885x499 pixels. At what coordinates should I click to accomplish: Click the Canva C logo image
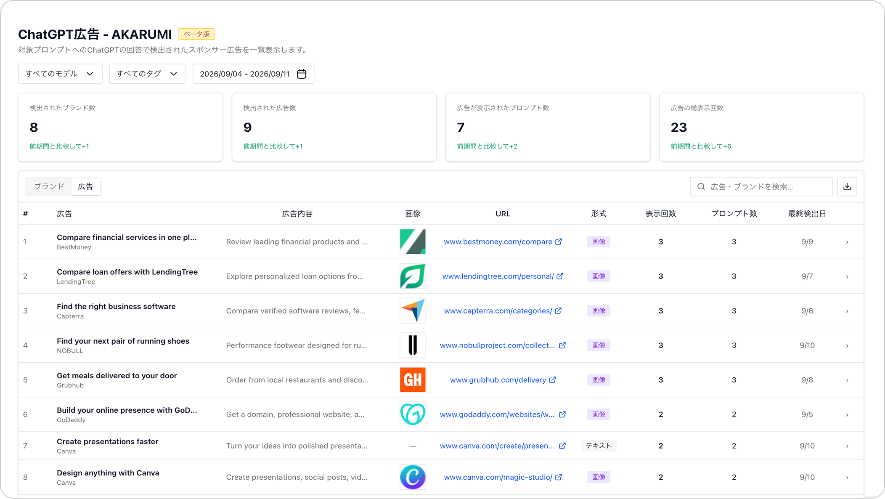413,477
